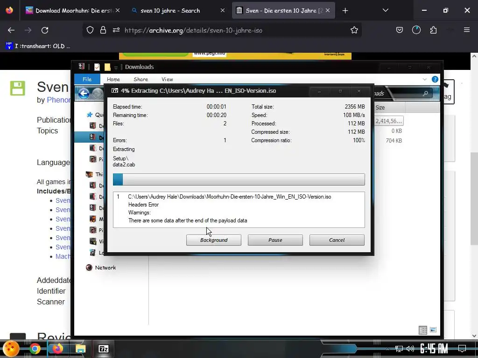
Task: Open the Firefox hamburger menu
Action: tap(467, 30)
